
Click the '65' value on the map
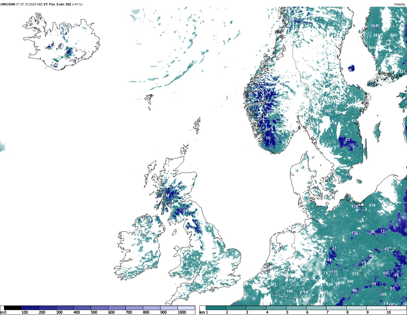(397, 275)
